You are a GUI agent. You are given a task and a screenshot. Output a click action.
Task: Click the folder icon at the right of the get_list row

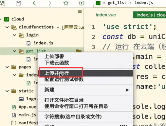[79, 51]
